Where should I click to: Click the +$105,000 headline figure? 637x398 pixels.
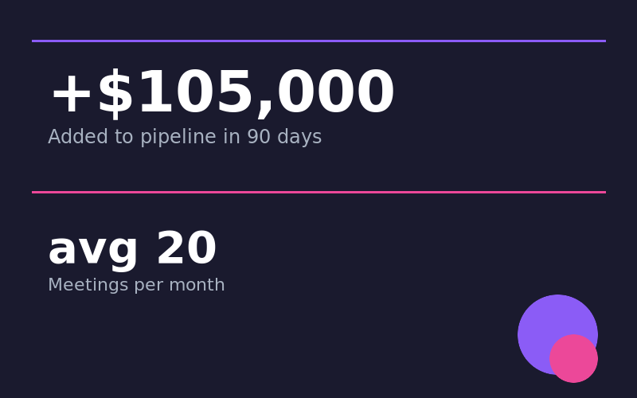(x=221, y=95)
